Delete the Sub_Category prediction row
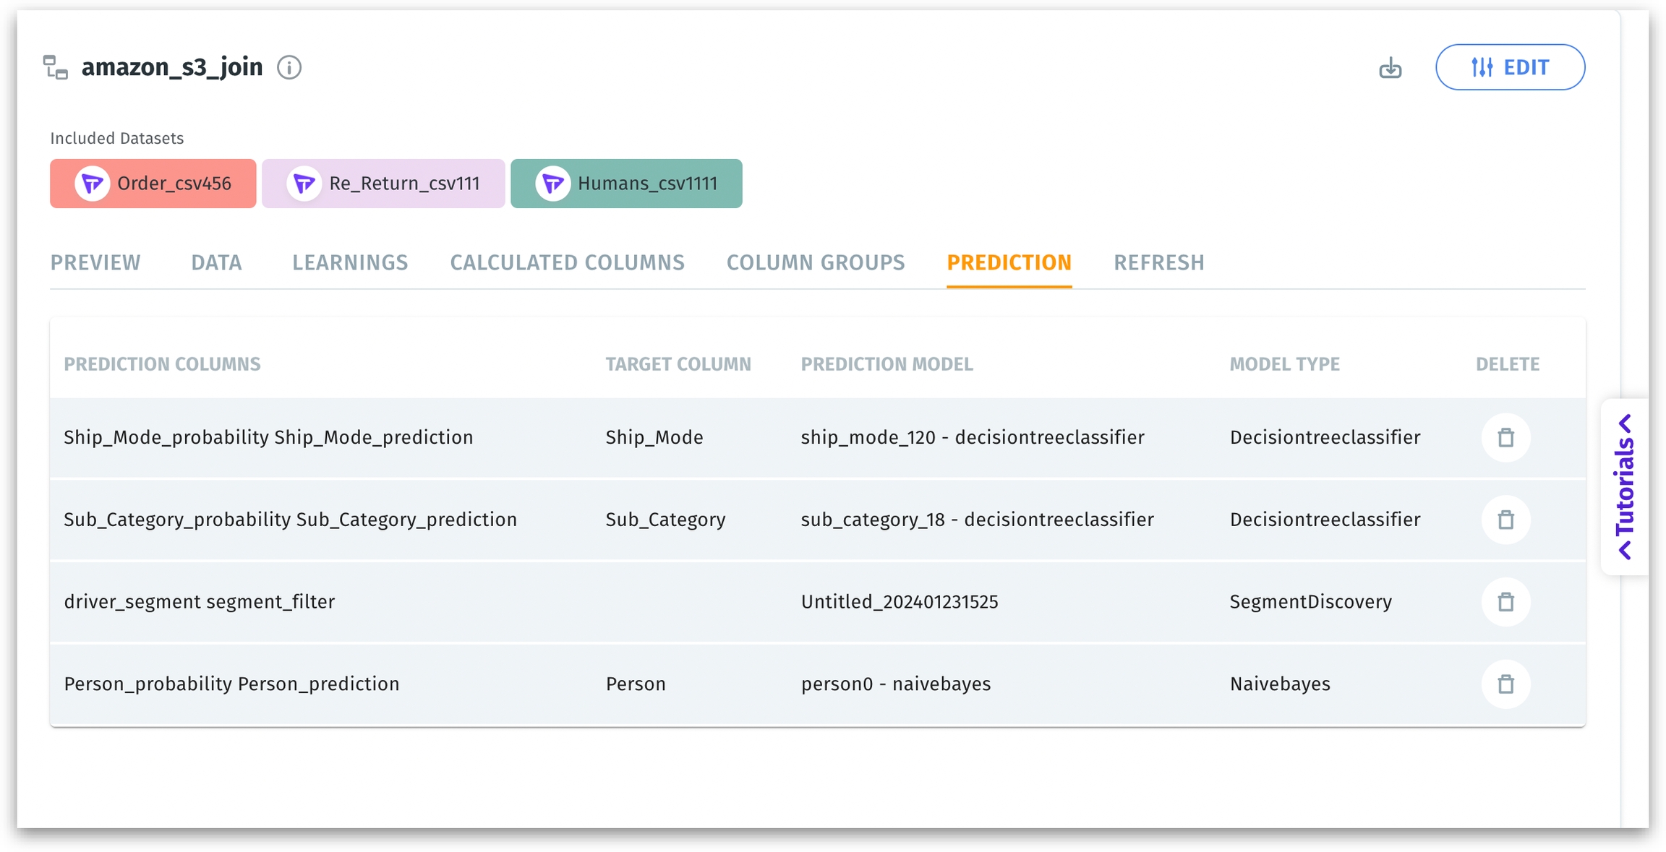The height and width of the screenshot is (852, 1666). coord(1505,520)
